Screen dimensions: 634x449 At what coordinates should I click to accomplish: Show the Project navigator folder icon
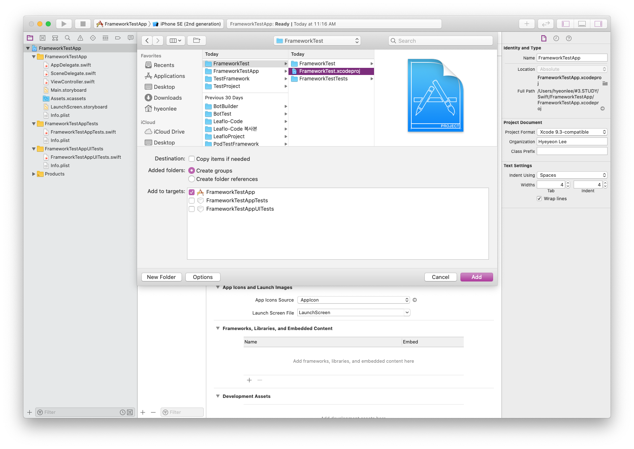[30, 38]
